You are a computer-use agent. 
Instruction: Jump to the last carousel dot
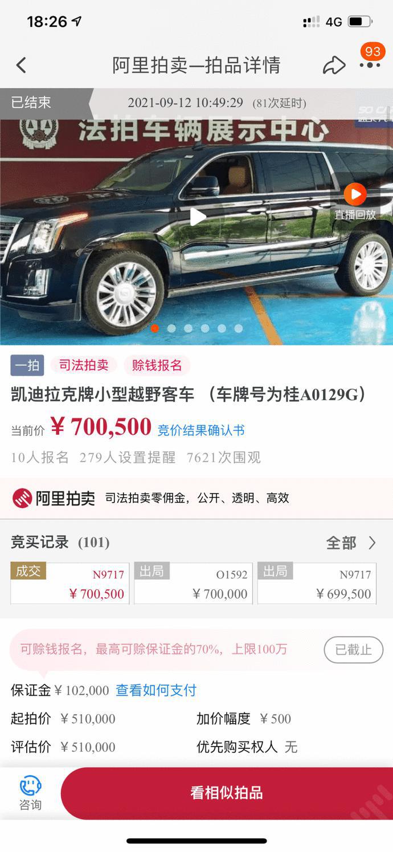238,328
